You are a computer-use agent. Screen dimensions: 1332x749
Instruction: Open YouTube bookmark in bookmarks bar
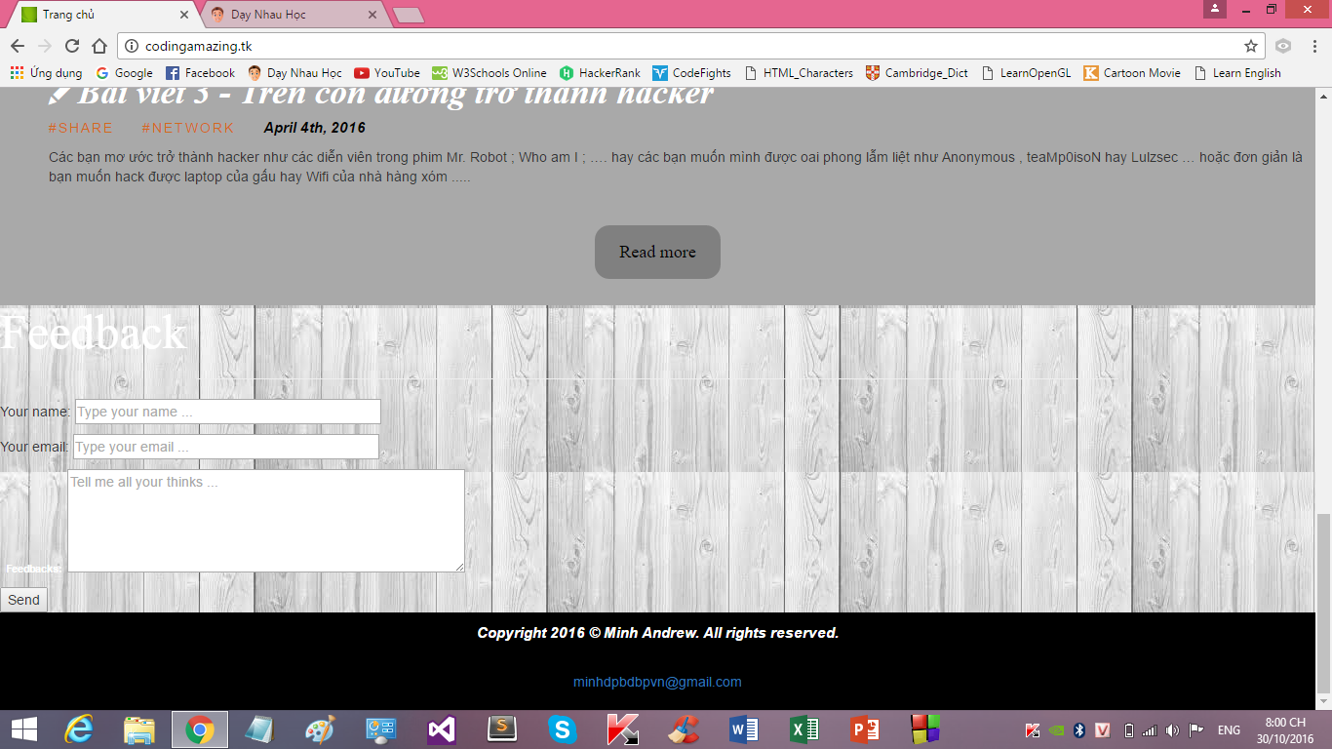(387, 73)
